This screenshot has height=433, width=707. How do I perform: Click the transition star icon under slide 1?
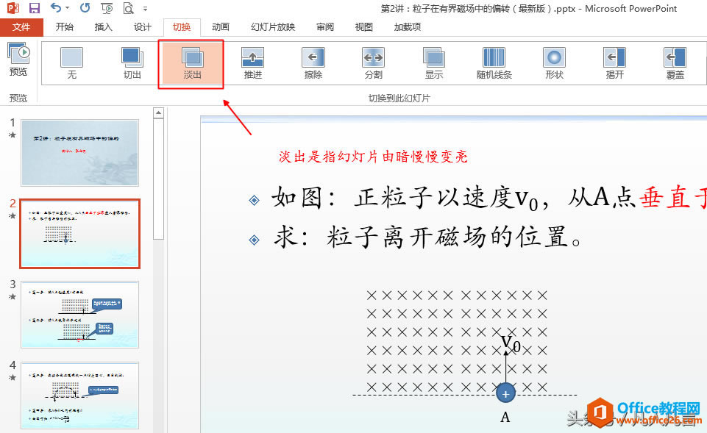(x=13, y=135)
